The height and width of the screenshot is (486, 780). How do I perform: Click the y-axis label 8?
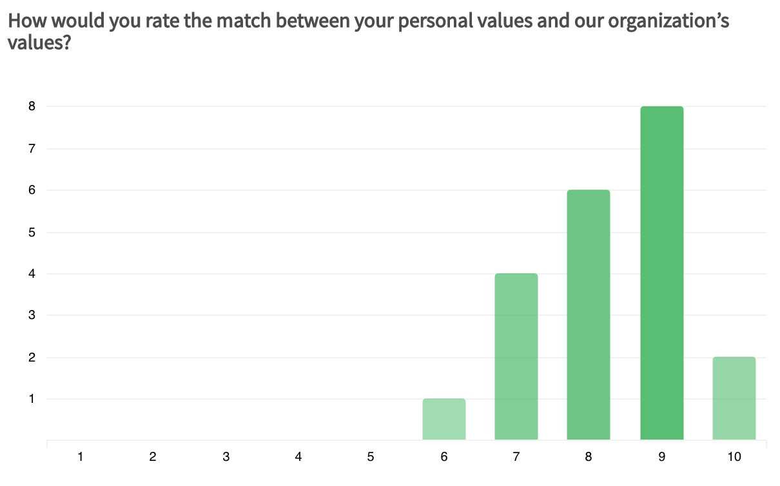tap(31, 106)
